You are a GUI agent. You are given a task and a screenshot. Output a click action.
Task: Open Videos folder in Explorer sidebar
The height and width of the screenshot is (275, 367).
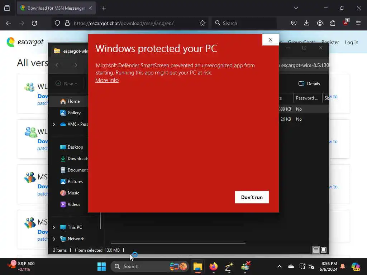point(70,204)
